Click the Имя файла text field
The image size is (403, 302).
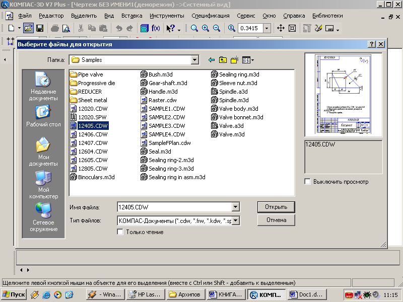point(175,207)
